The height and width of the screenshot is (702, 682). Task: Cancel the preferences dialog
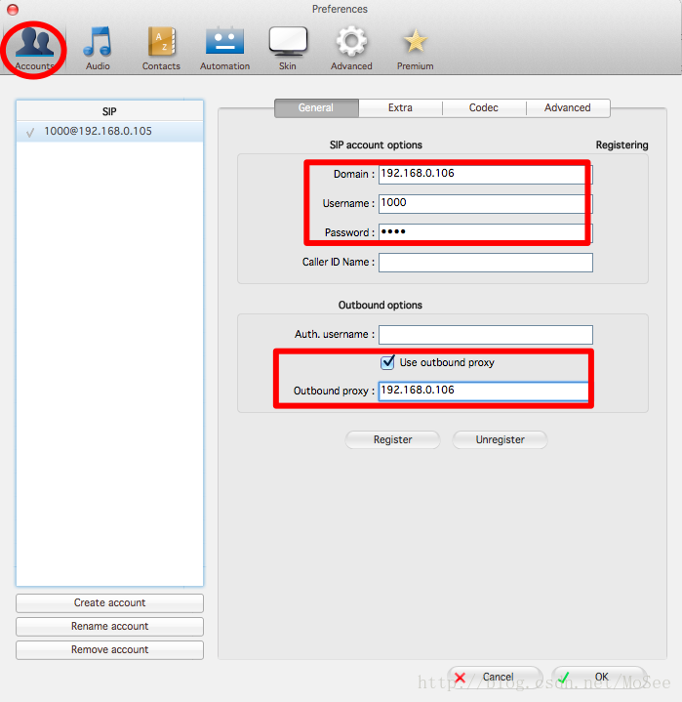click(x=495, y=677)
